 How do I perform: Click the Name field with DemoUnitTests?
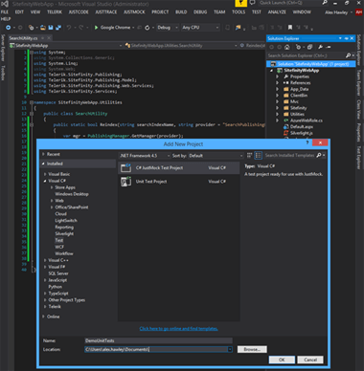(x=158, y=340)
